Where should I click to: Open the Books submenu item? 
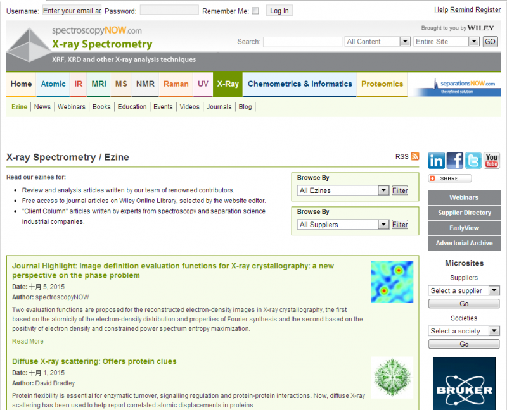point(101,107)
